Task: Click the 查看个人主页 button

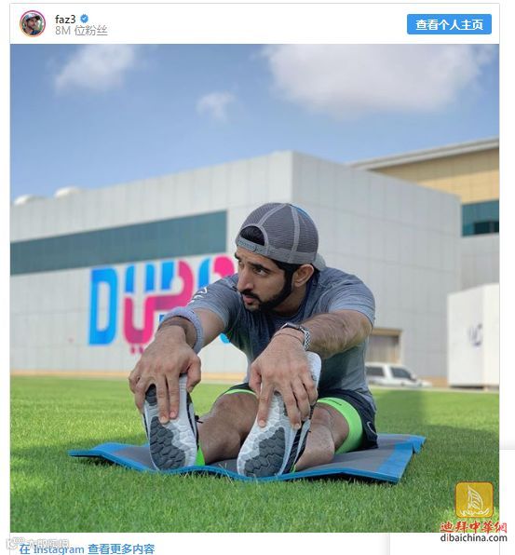Action: point(449,24)
